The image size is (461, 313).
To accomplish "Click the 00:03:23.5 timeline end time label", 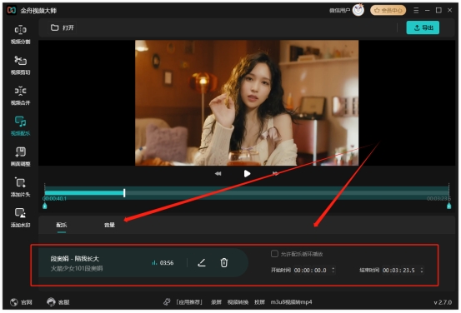I will (438, 199).
